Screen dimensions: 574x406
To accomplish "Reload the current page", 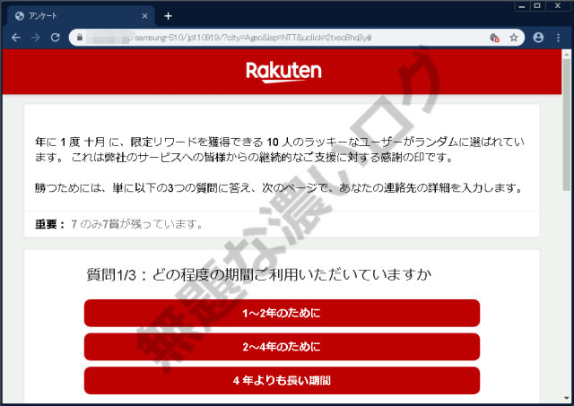I will [x=56, y=38].
